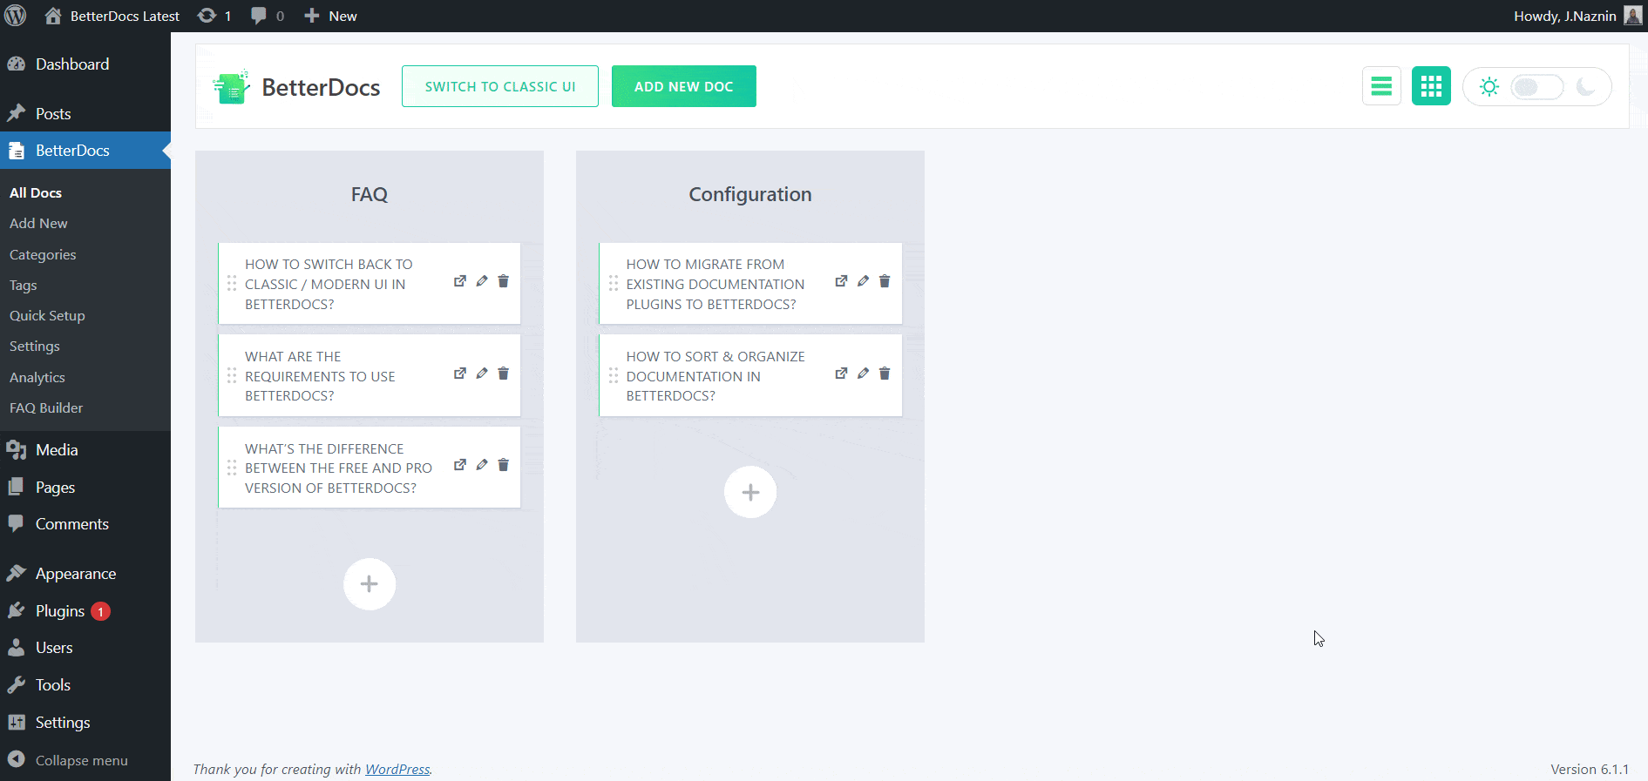Click drag handle of 'What are the requirements' doc

coord(232,375)
